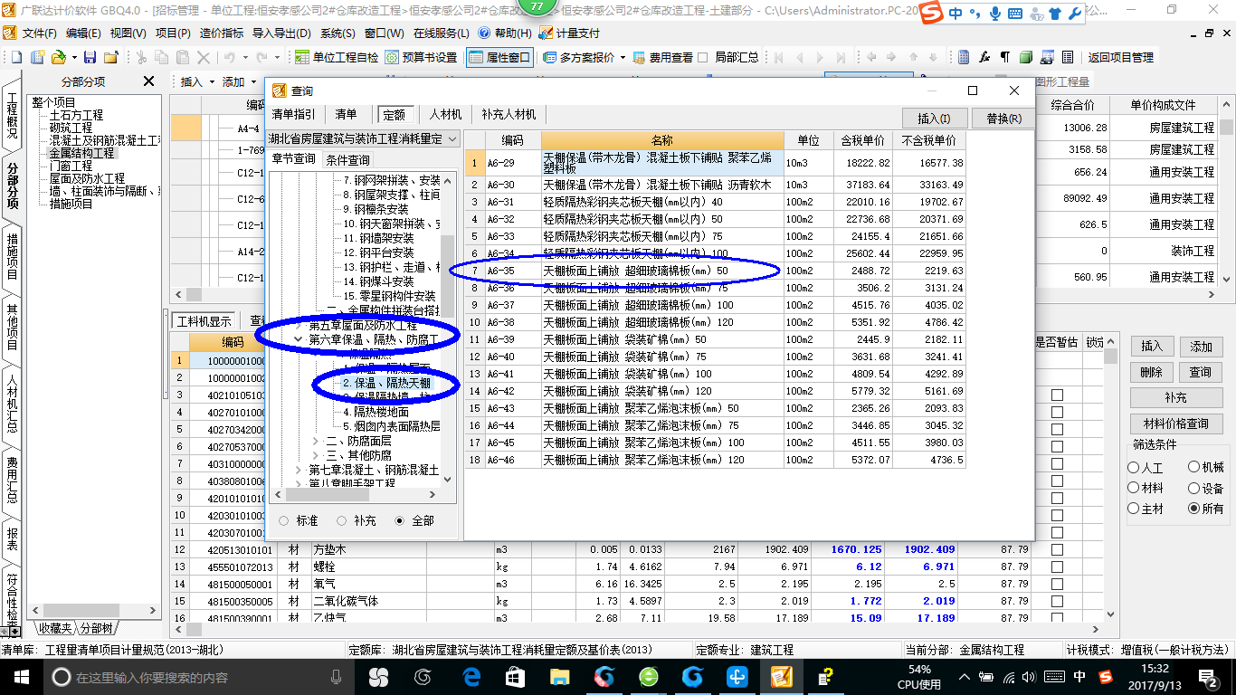The width and height of the screenshot is (1236, 695).
Task: Click the Save disk toolbar icon
Action: (x=90, y=57)
